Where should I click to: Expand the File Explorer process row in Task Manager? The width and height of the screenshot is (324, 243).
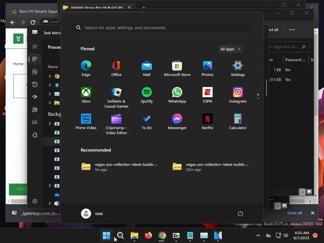point(50,103)
